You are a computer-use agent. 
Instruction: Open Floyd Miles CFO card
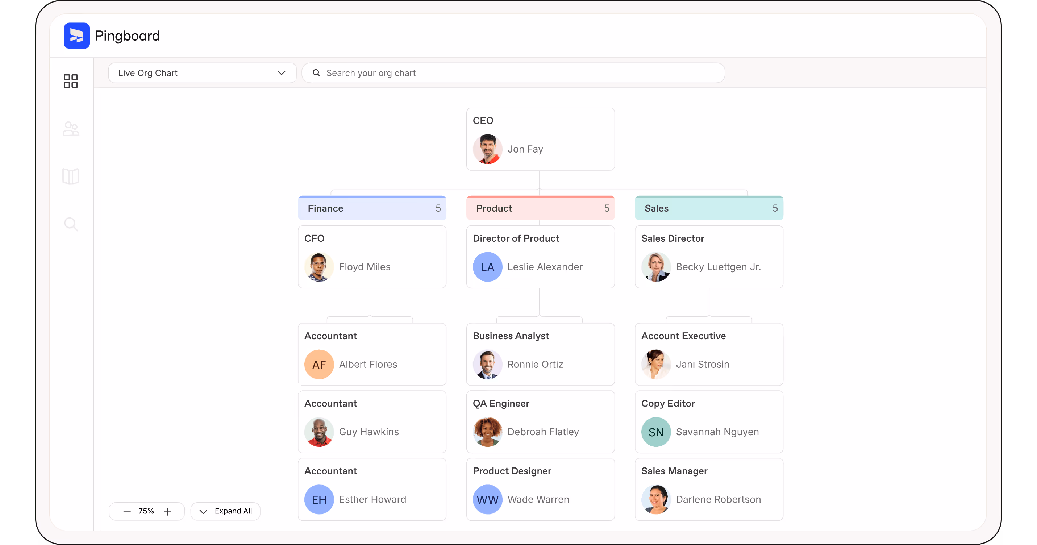pyautogui.click(x=371, y=257)
